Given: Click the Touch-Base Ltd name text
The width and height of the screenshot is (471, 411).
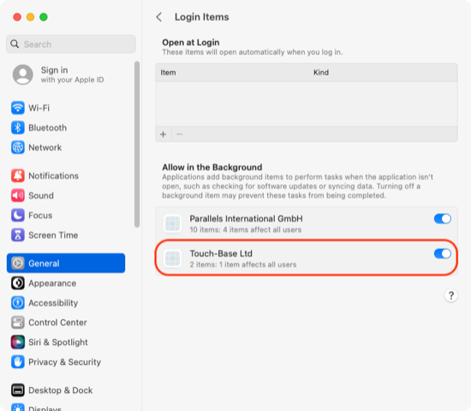Looking at the screenshot, I should point(221,253).
